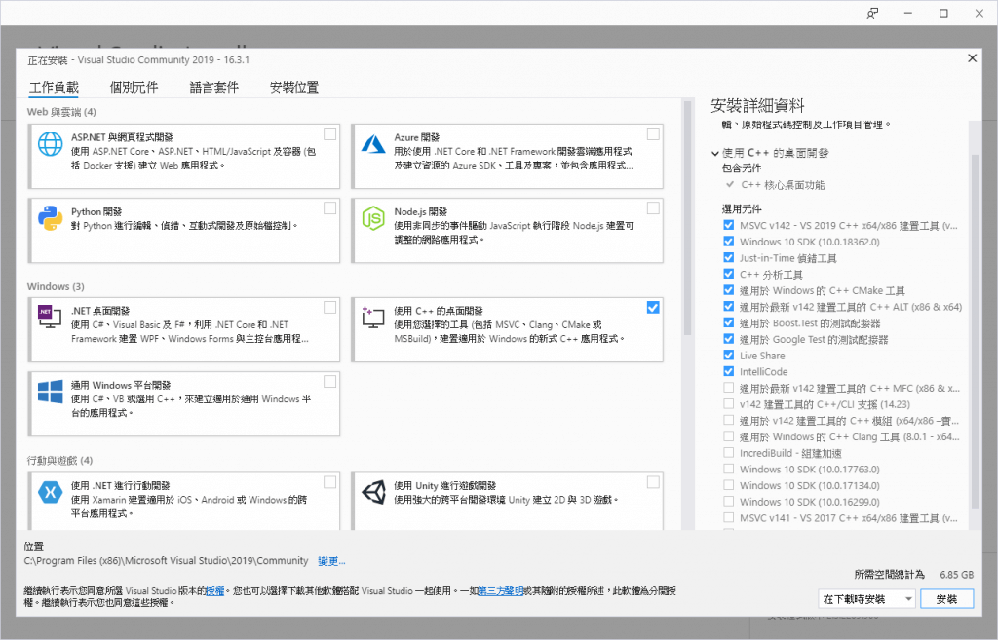The image size is (998, 640).
Task: Click the .NET desktop development icon
Action: click(x=50, y=317)
